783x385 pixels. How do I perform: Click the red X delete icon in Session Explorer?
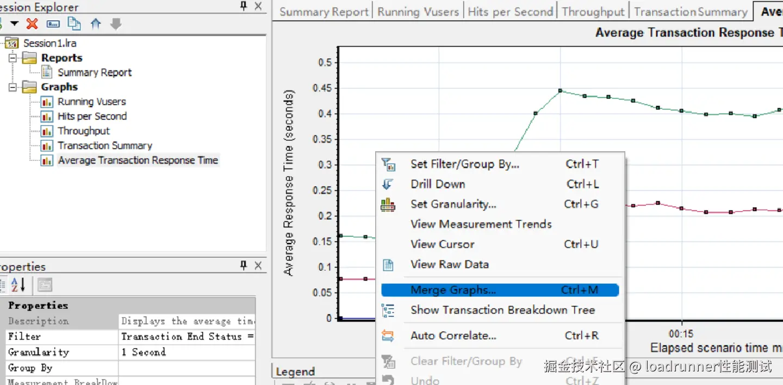(x=32, y=24)
